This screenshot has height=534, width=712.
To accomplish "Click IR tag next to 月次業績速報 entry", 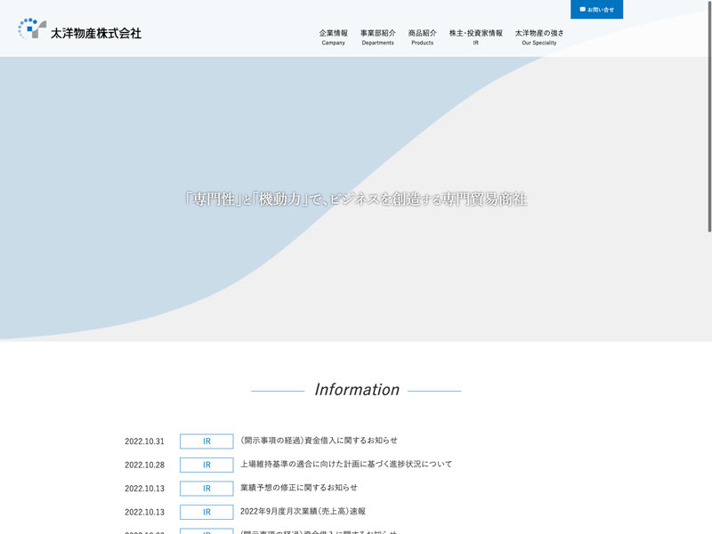I will tap(206, 512).
